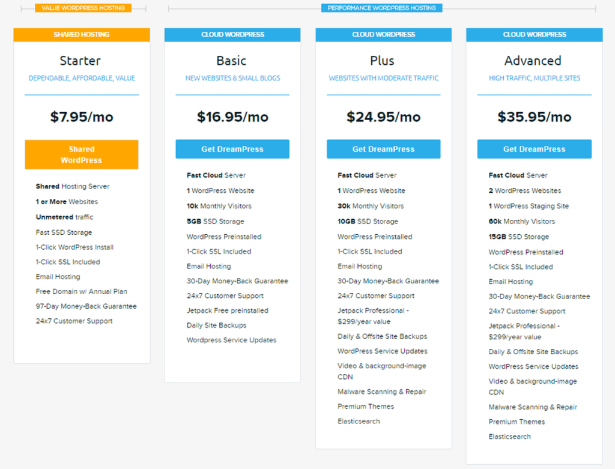Click 'Elasticsearch' in the Advanced plan

coord(510,437)
